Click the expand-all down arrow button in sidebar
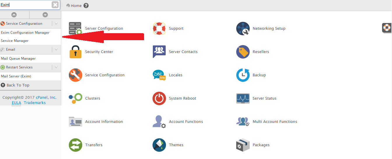This screenshot has width=392, height=159. (x=45, y=15)
